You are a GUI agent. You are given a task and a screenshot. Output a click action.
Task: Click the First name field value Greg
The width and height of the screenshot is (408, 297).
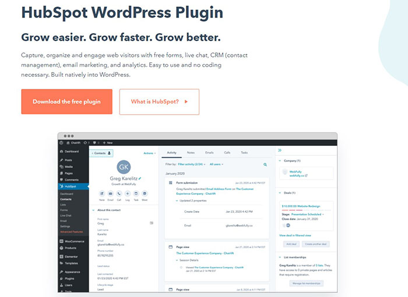pos(101,223)
